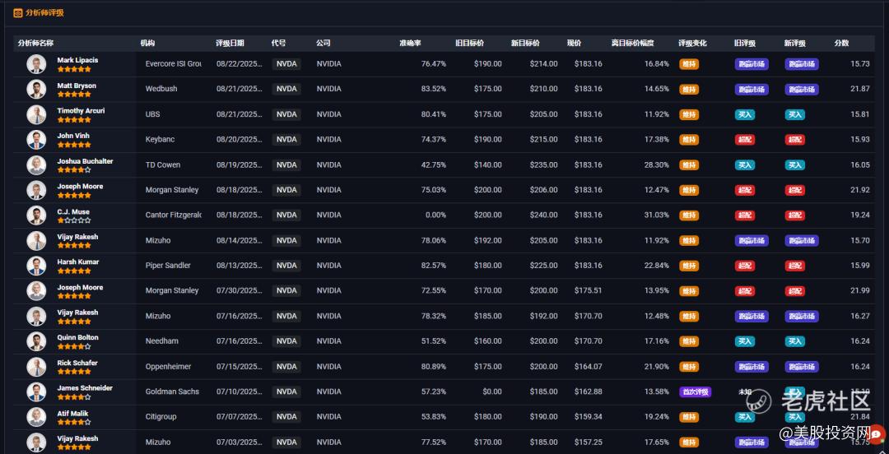Click the one-star rating under C.J. Muse
889x454 pixels.
pyautogui.click(x=74, y=220)
